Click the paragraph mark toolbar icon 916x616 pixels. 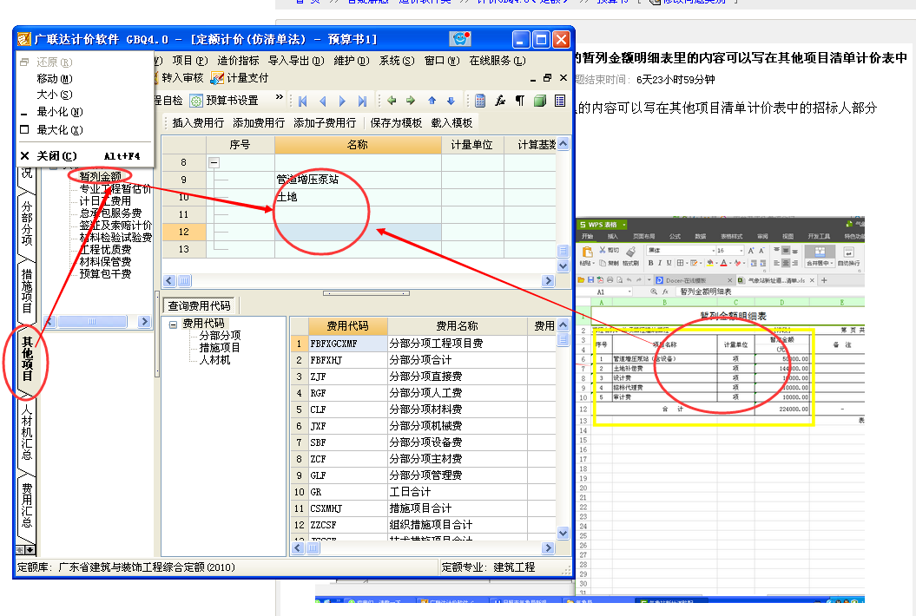click(520, 101)
